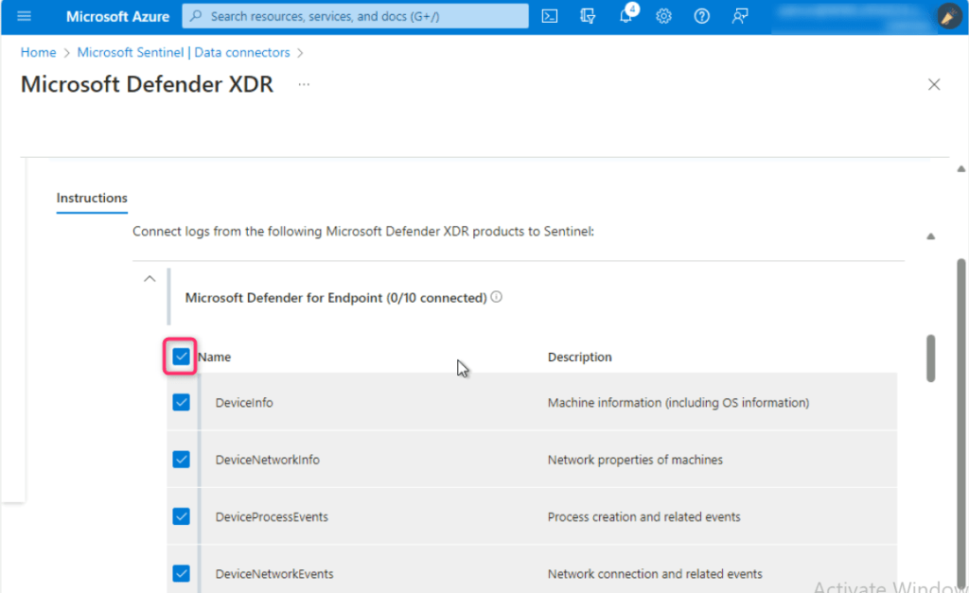The width and height of the screenshot is (969, 593).
Task: Open portal settings gear
Action: coord(664,16)
